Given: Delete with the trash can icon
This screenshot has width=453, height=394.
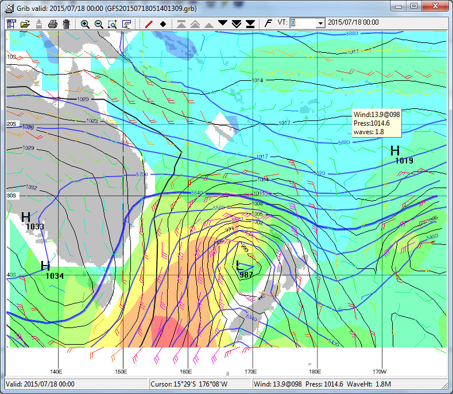Looking at the screenshot, I should 67,24.
